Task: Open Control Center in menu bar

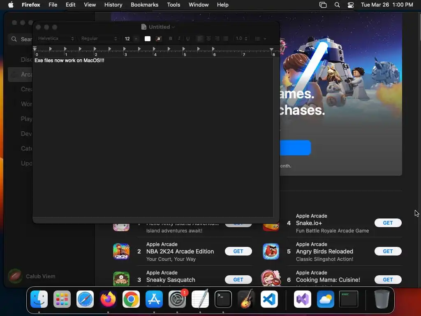Action: 350,5
